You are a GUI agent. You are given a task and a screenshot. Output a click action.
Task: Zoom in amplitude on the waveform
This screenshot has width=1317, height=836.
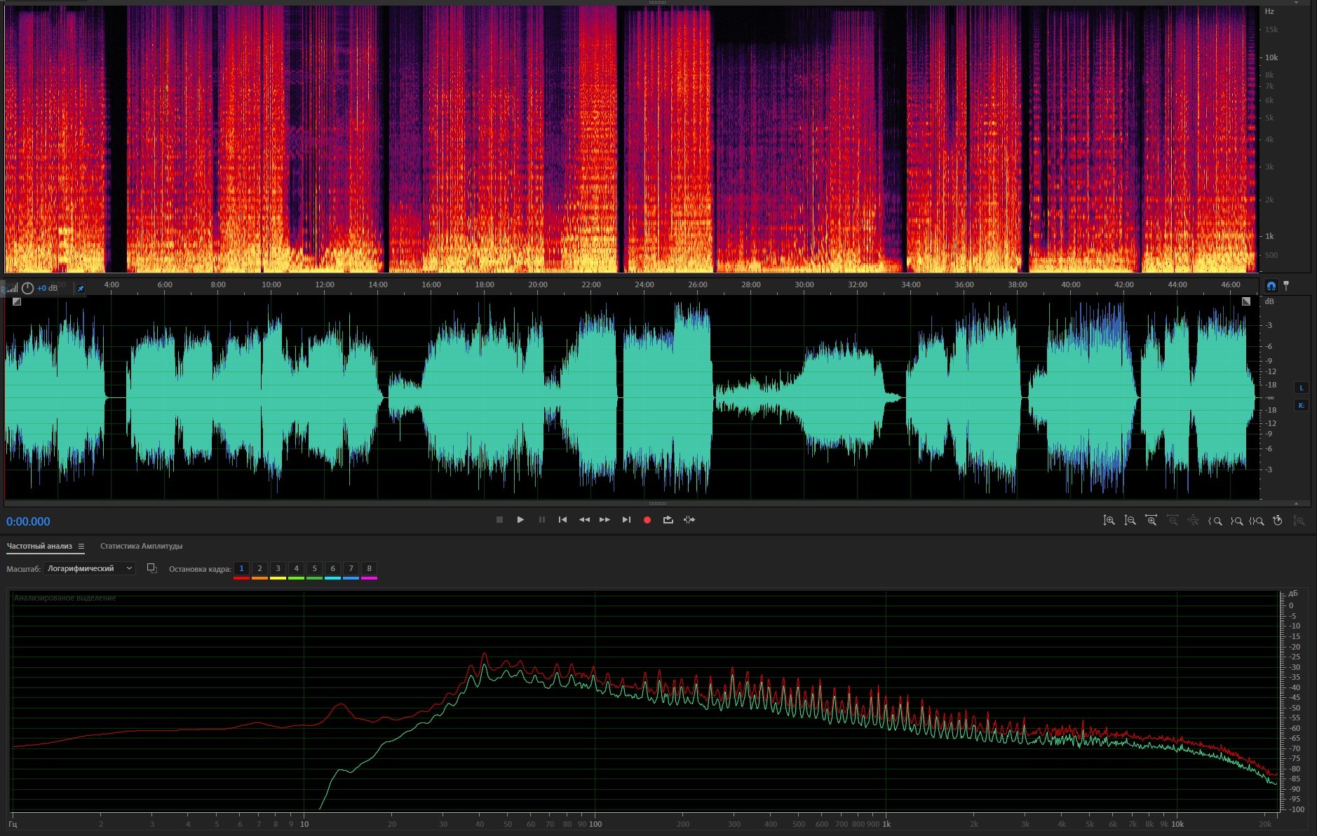(x=1109, y=521)
